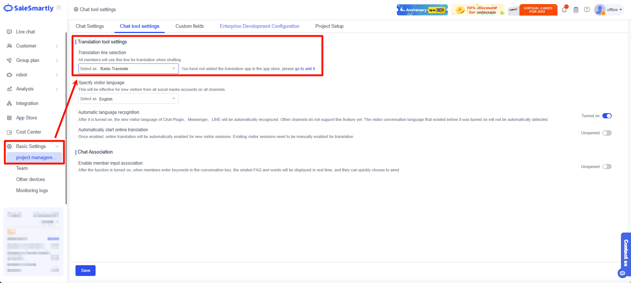Click the "Specify visitor language" label
The image size is (631, 283).
101,82
